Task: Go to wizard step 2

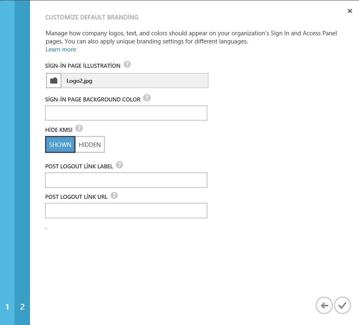Action: tap(22, 307)
